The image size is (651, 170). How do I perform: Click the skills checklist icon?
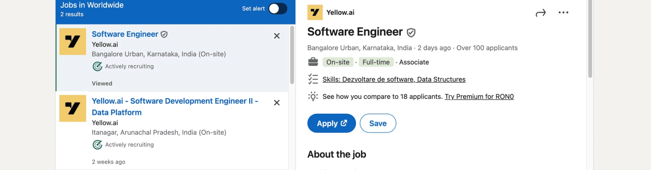coord(313,79)
